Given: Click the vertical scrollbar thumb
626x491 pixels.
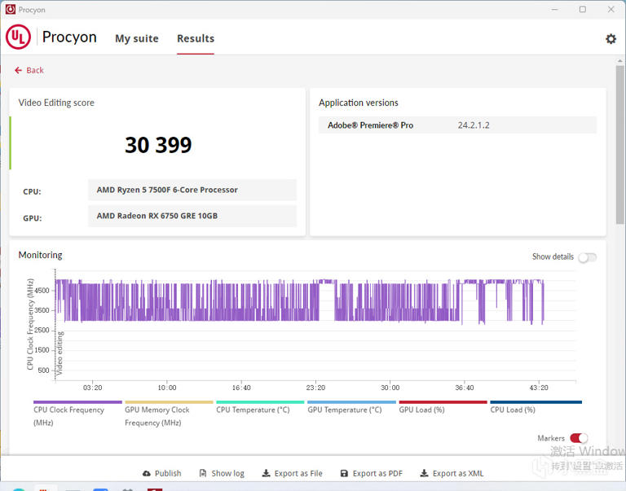Looking at the screenshot, I should (619, 144).
